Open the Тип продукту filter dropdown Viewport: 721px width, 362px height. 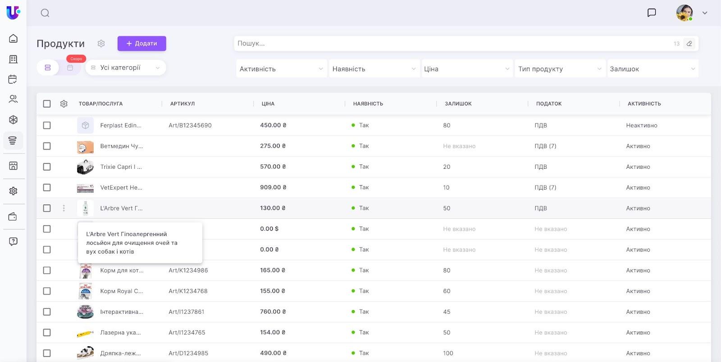click(559, 69)
